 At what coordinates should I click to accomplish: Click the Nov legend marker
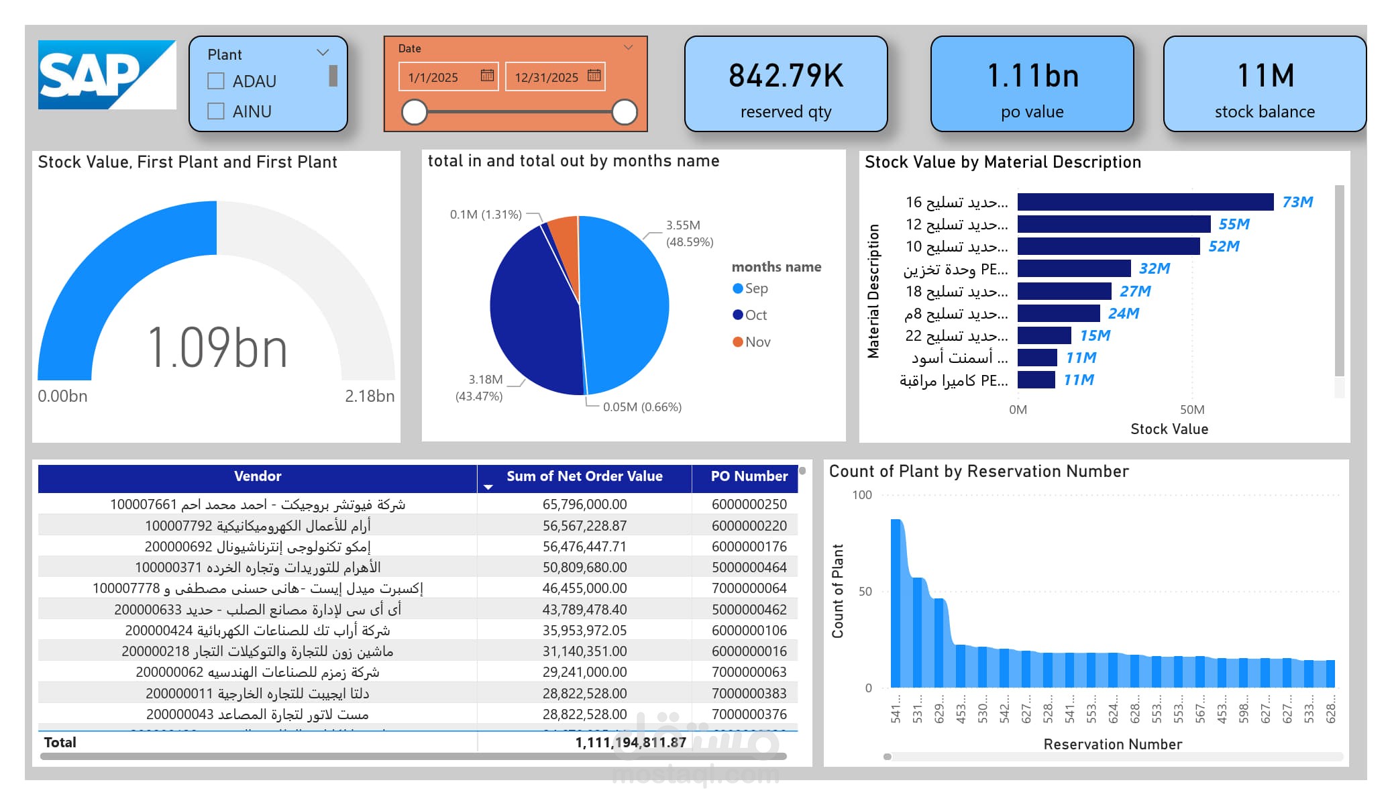738,342
